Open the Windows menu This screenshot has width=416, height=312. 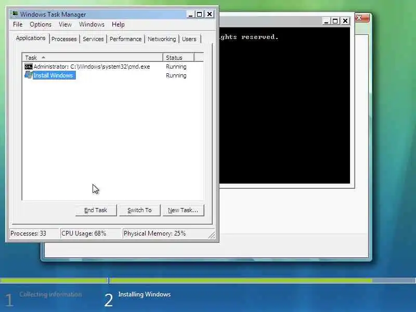point(92,24)
